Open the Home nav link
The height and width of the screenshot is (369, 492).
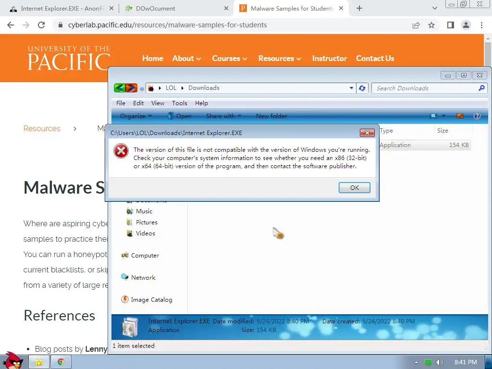coord(153,58)
